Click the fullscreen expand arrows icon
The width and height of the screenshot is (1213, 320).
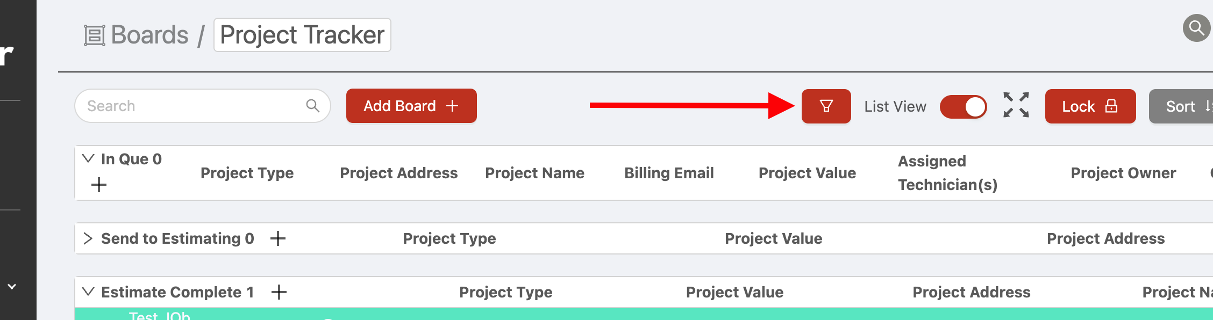coord(1016,105)
